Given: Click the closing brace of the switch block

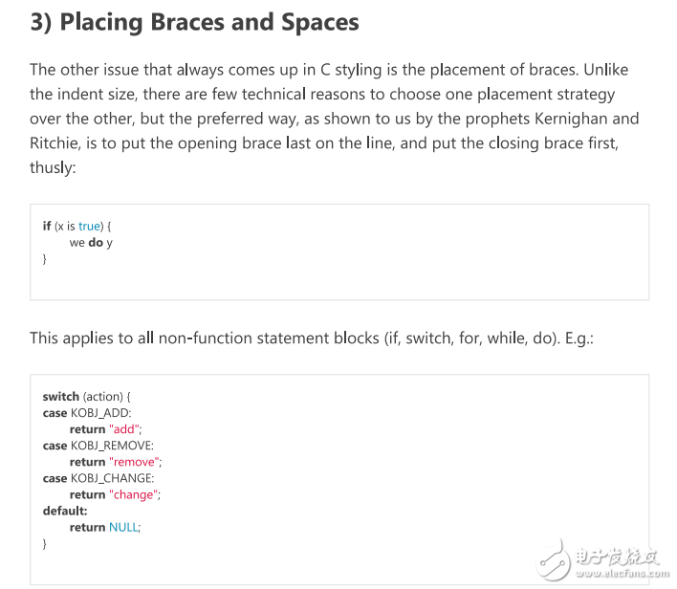Looking at the screenshot, I should click(x=45, y=543).
